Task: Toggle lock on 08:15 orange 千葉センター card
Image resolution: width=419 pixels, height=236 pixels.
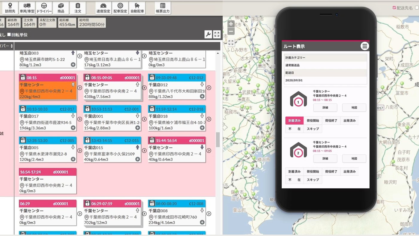Action: click(x=22, y=77)
